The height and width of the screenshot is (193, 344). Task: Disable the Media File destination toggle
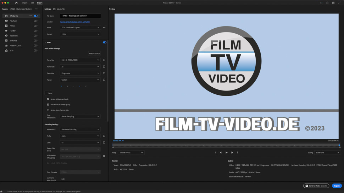coord(36,16)
